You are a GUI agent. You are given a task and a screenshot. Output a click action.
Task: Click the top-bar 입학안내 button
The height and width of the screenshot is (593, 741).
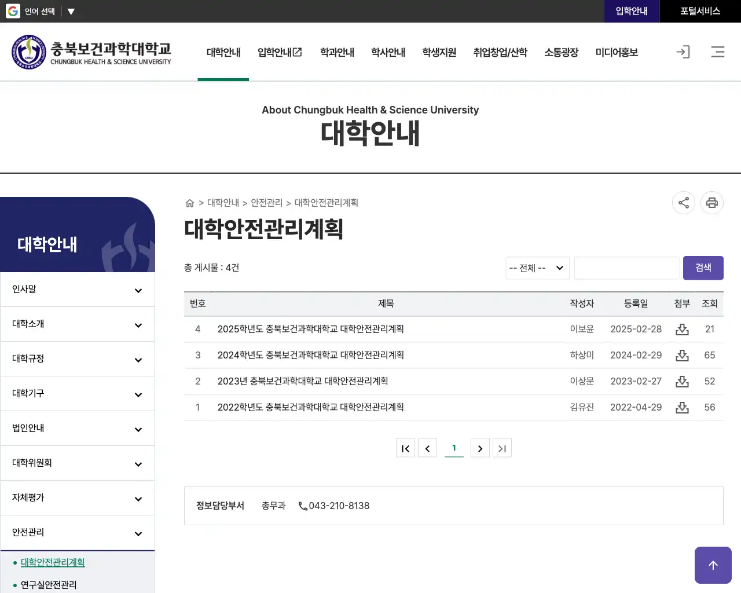(632, 11)
